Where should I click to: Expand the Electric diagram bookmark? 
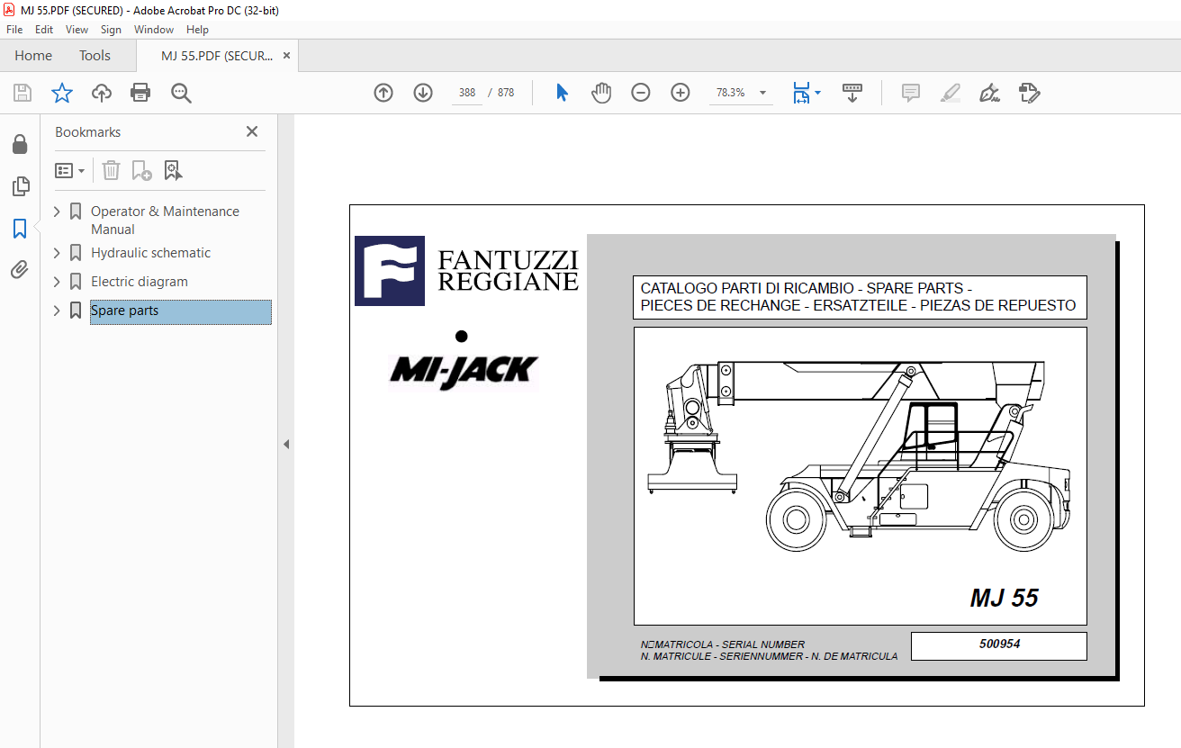(x=58, y=282)
